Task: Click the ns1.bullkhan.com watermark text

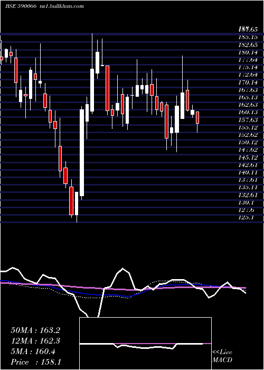Action: pyautogui.click(x=62, y=6)
